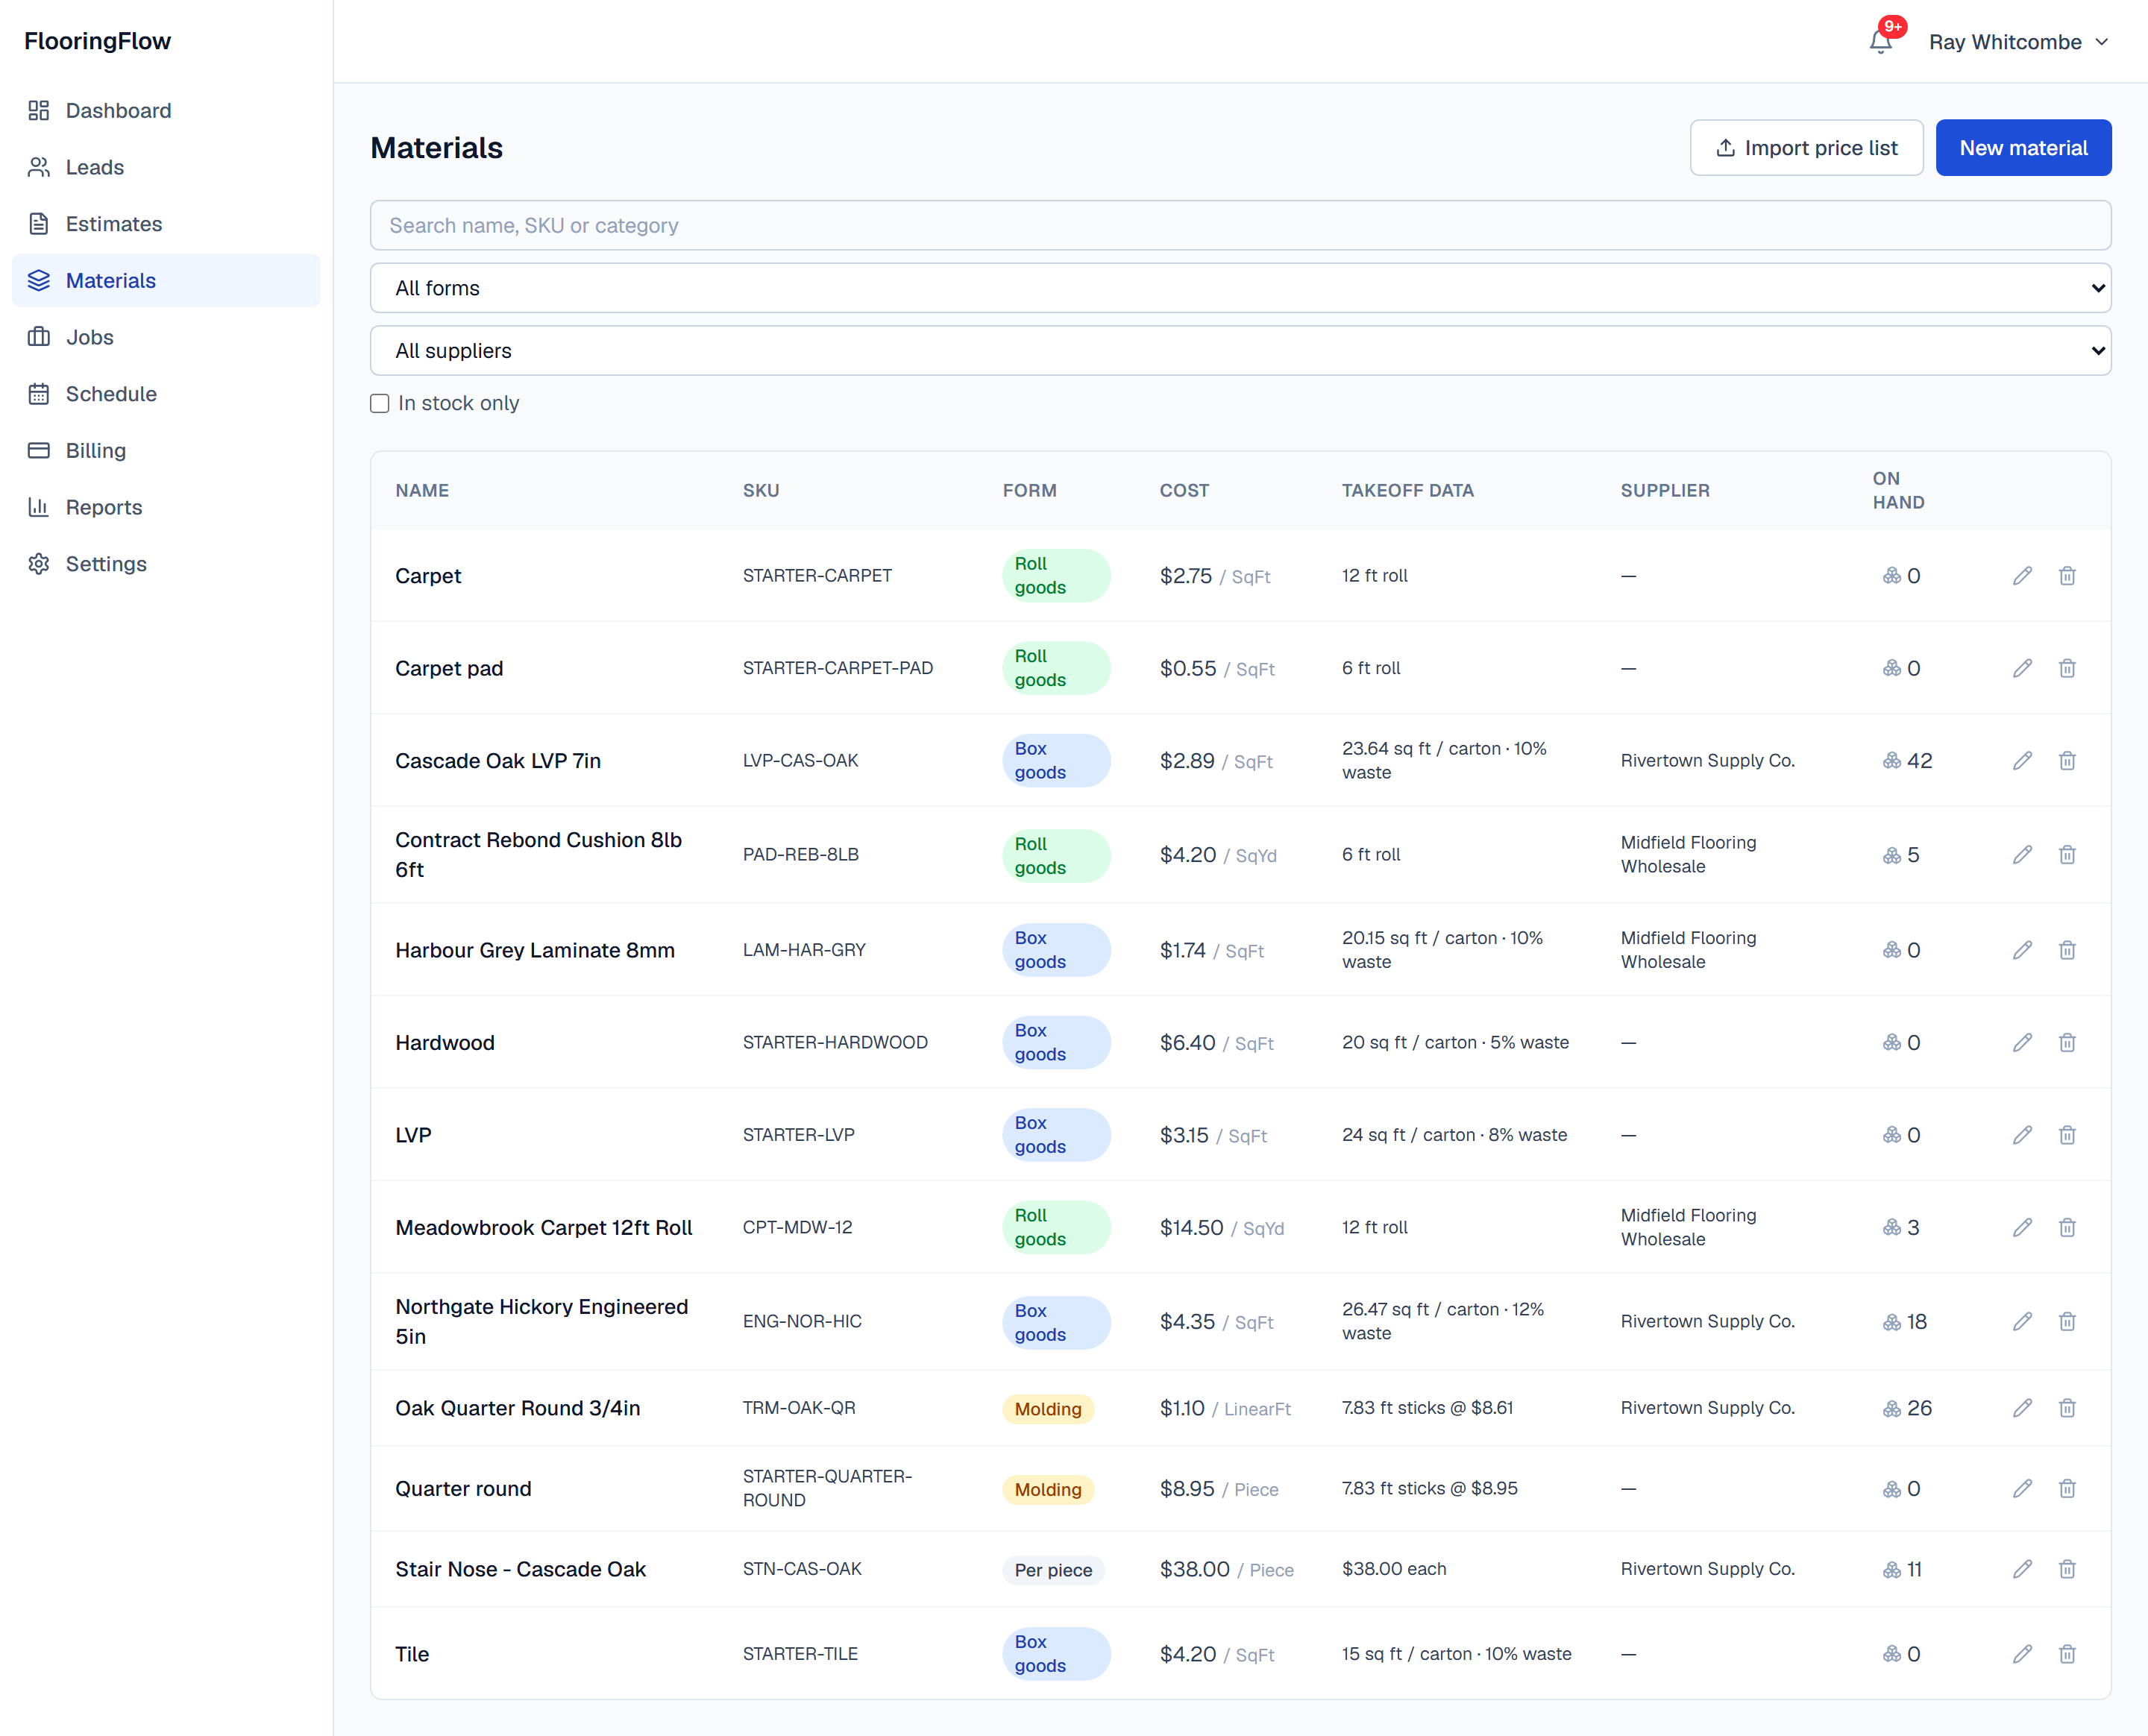Edit the Carpet material row
Viewport: 2148px width, 1736px height.
click(x=2022, y=576)
